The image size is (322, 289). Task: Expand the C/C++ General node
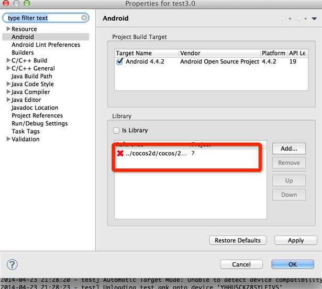click(8, 68)
